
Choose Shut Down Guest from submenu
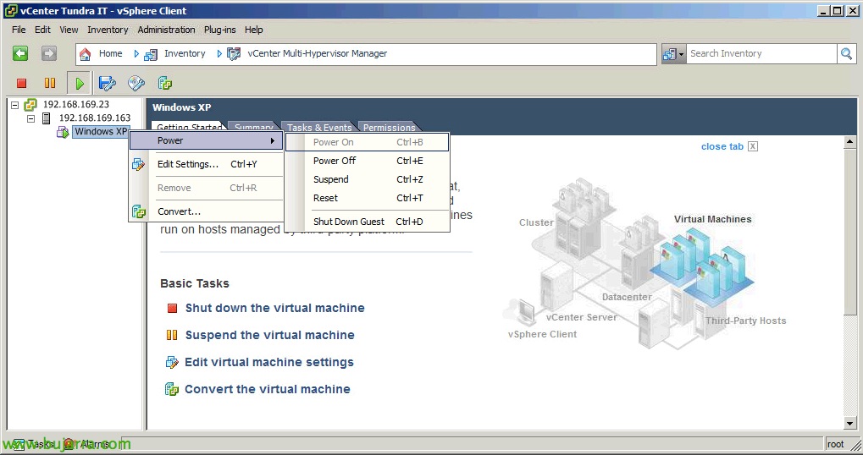point(368,222)
